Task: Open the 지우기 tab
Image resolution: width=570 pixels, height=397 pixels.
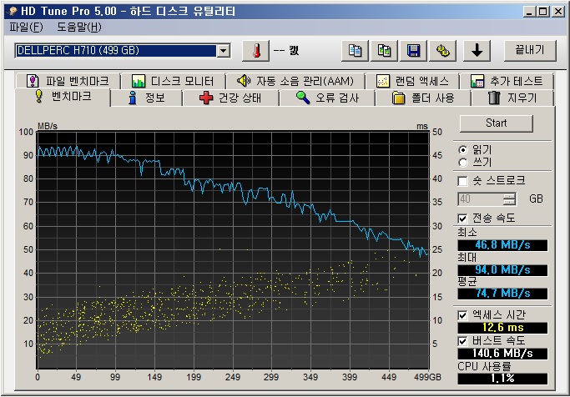Action: pos(512,98)
